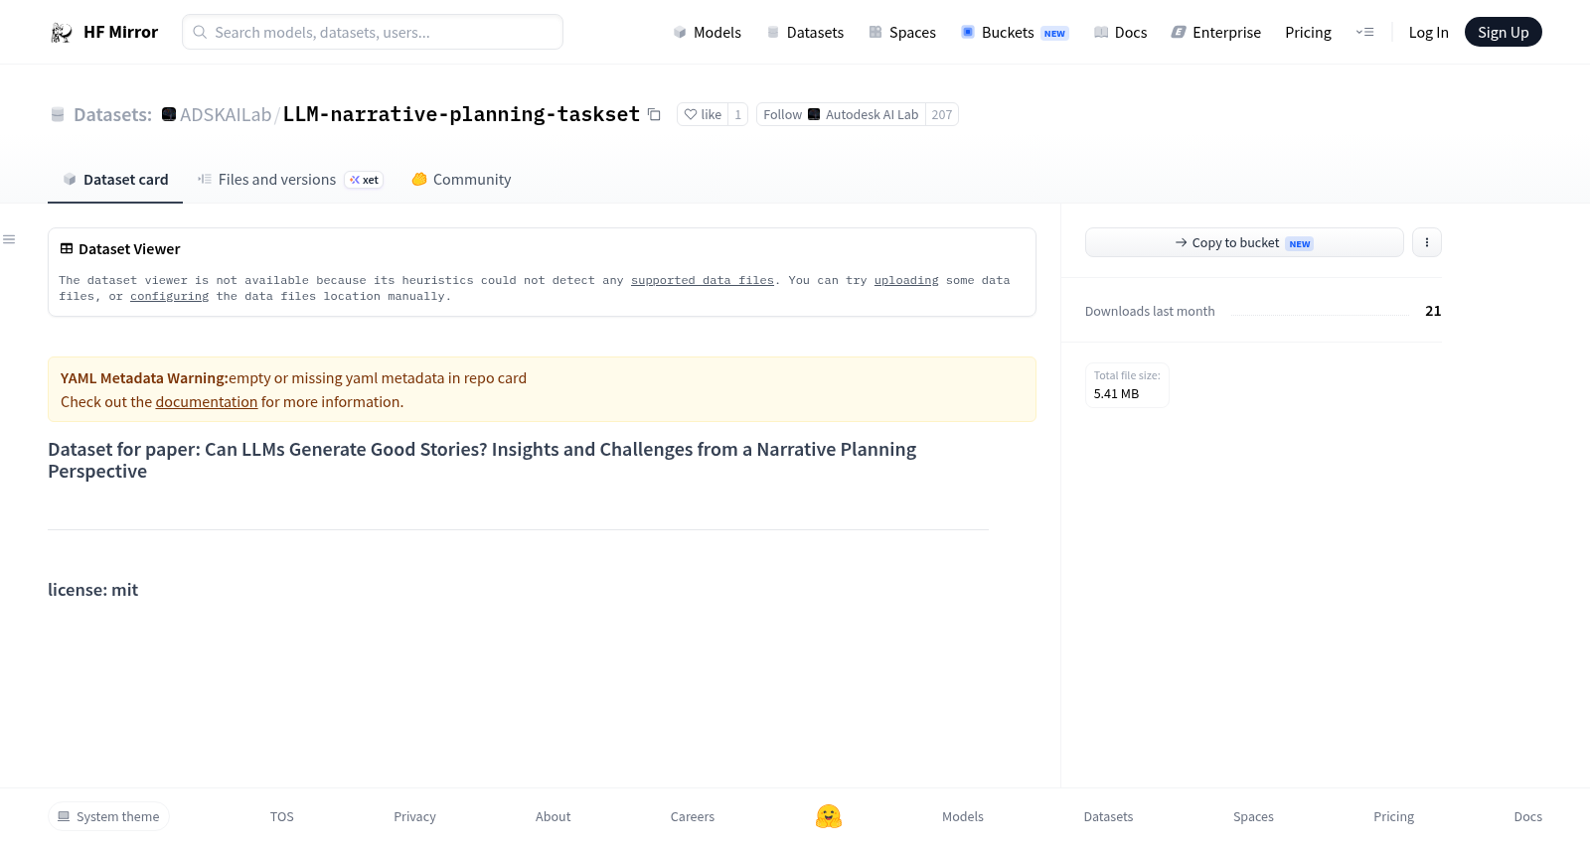The image size is (1590, 851).
Task: Click the 'Downloads last month' label
Action: tap(1150, 311)
